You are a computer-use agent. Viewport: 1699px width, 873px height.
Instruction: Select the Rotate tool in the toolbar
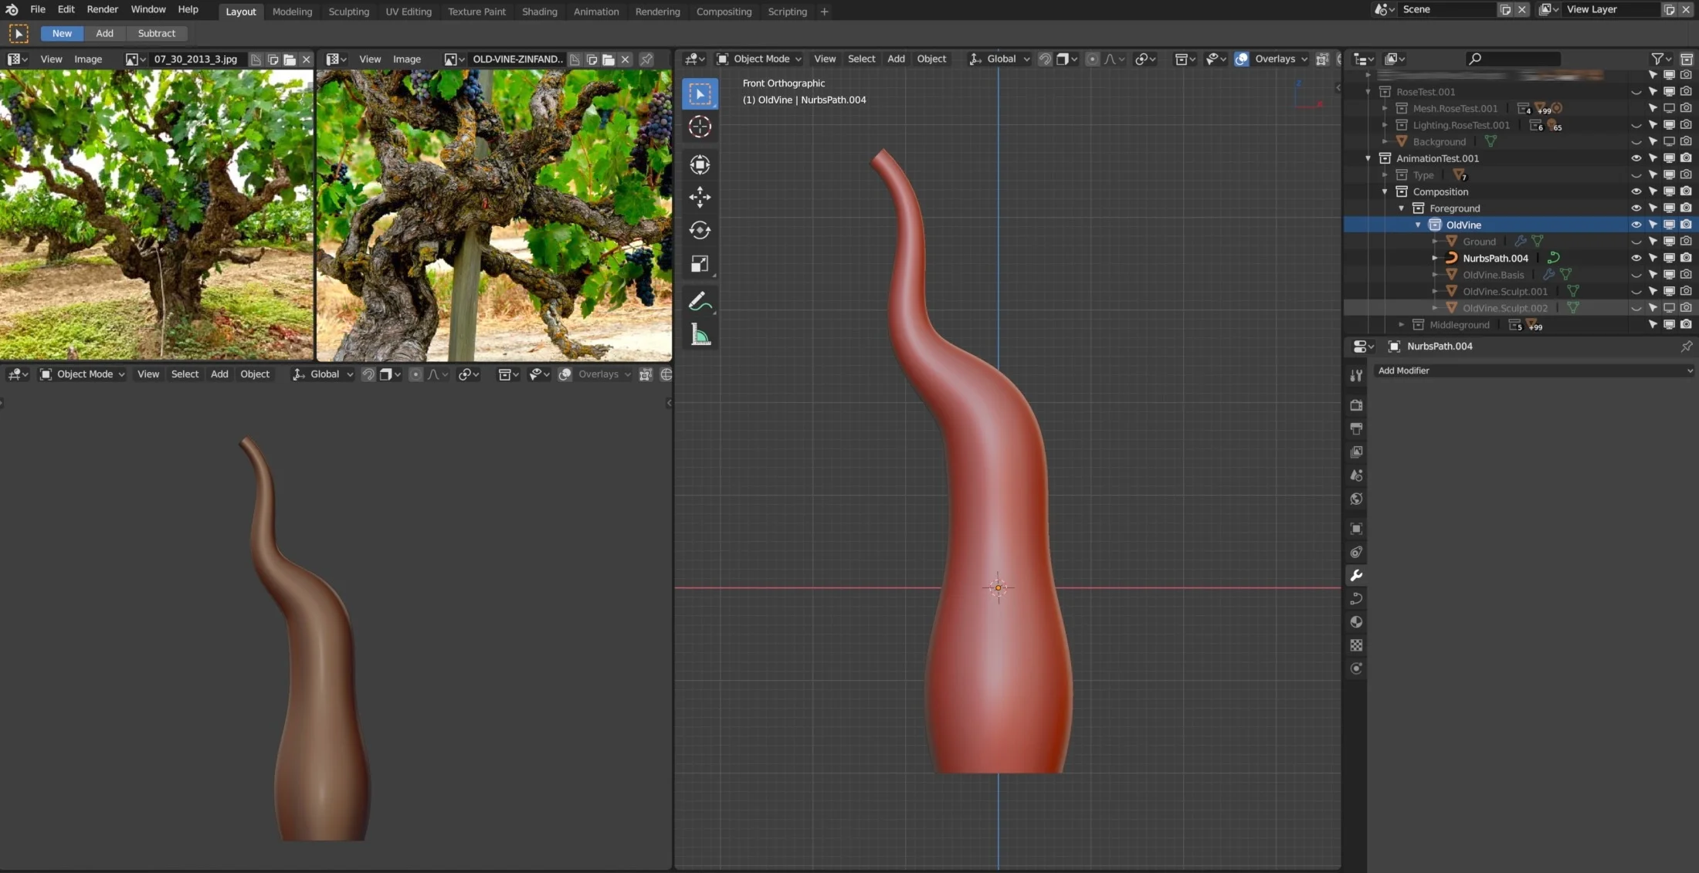click(x=700, y=231)
